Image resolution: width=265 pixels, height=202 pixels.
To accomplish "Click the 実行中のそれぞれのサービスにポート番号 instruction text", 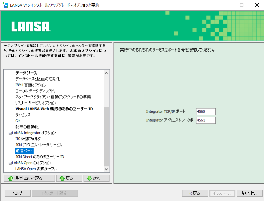I will [167, 50].
